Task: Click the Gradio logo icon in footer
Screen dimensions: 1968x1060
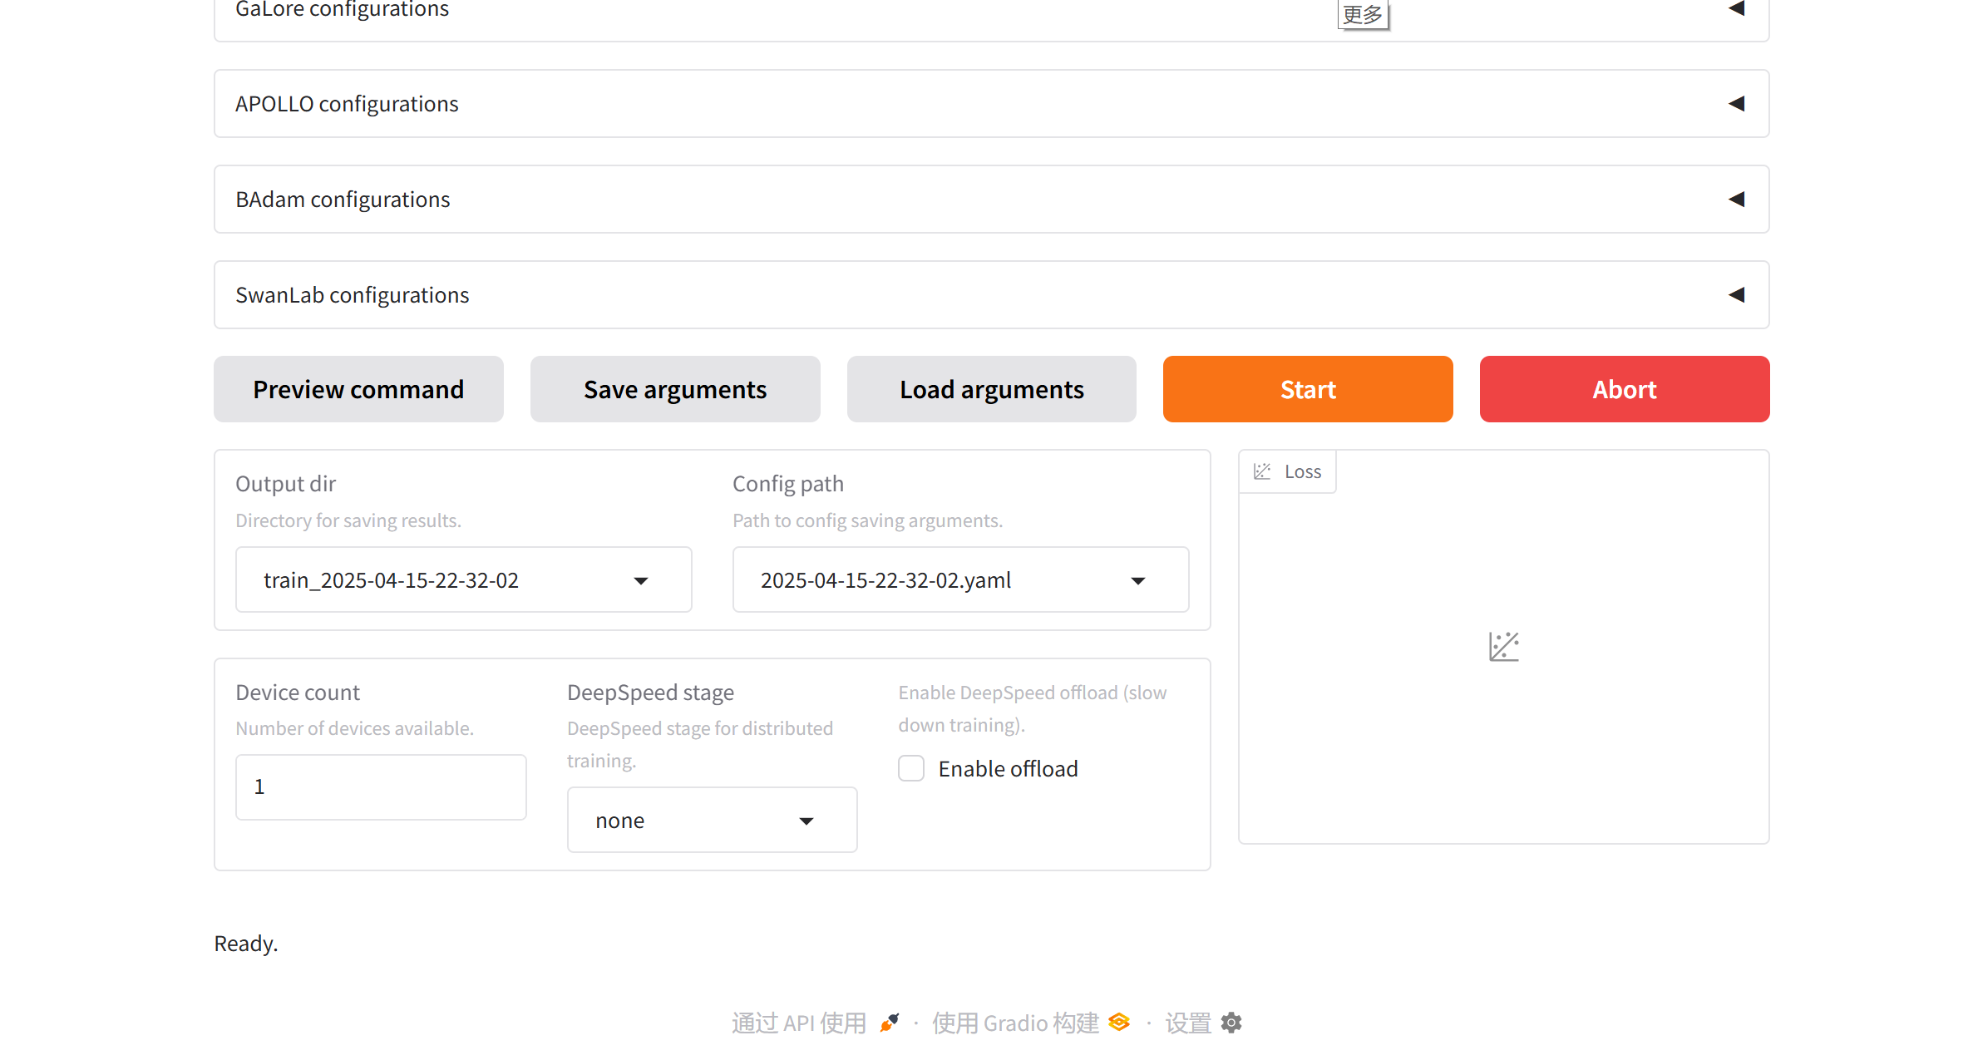Action: point(1119,1023)
